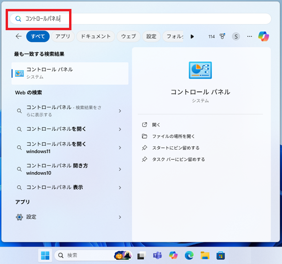Viewport: 282px width, 264px height.
Task: Click pin icon beside スタートにピン留めする
Action: (145, 148)
